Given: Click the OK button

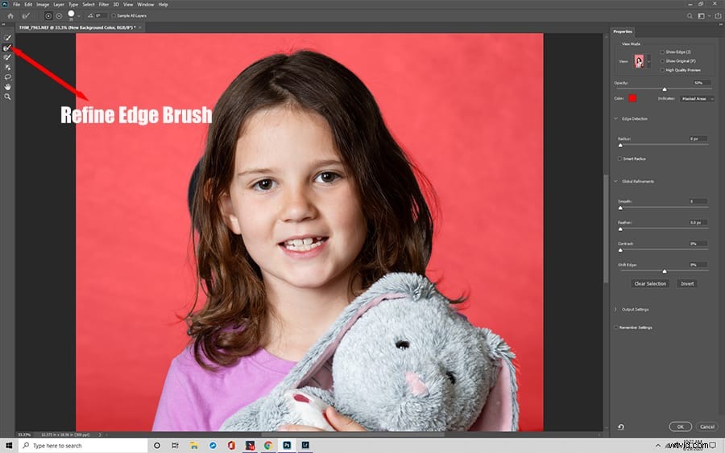Looking at the screenshot, I should pos(680,426).
